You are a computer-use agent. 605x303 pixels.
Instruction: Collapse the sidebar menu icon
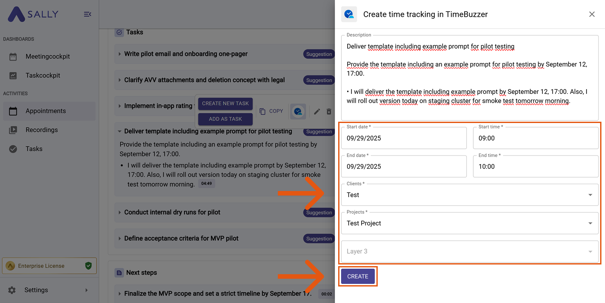point(88,14)
